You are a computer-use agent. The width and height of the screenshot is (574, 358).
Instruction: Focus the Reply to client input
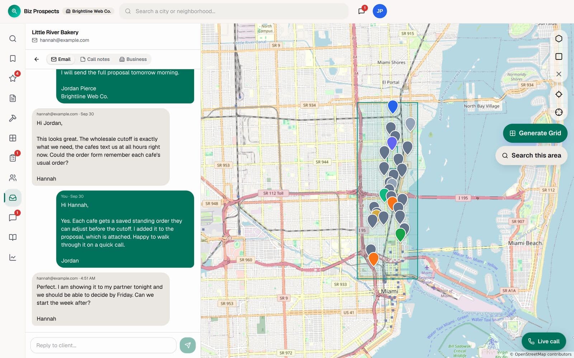[x=103, y=345]
